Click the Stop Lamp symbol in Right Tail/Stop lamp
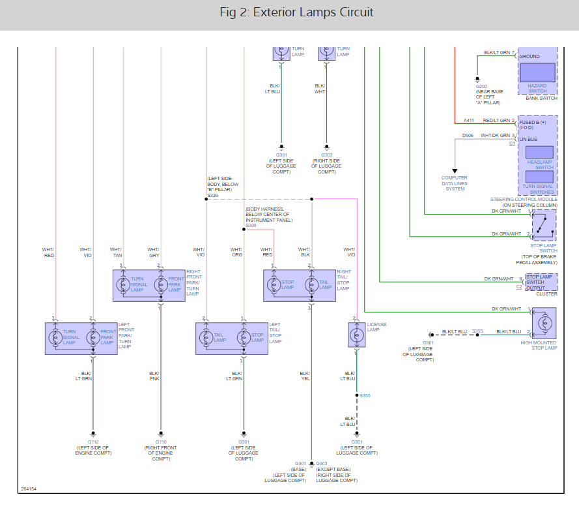The image size is (579, 512). click(274, 284)
